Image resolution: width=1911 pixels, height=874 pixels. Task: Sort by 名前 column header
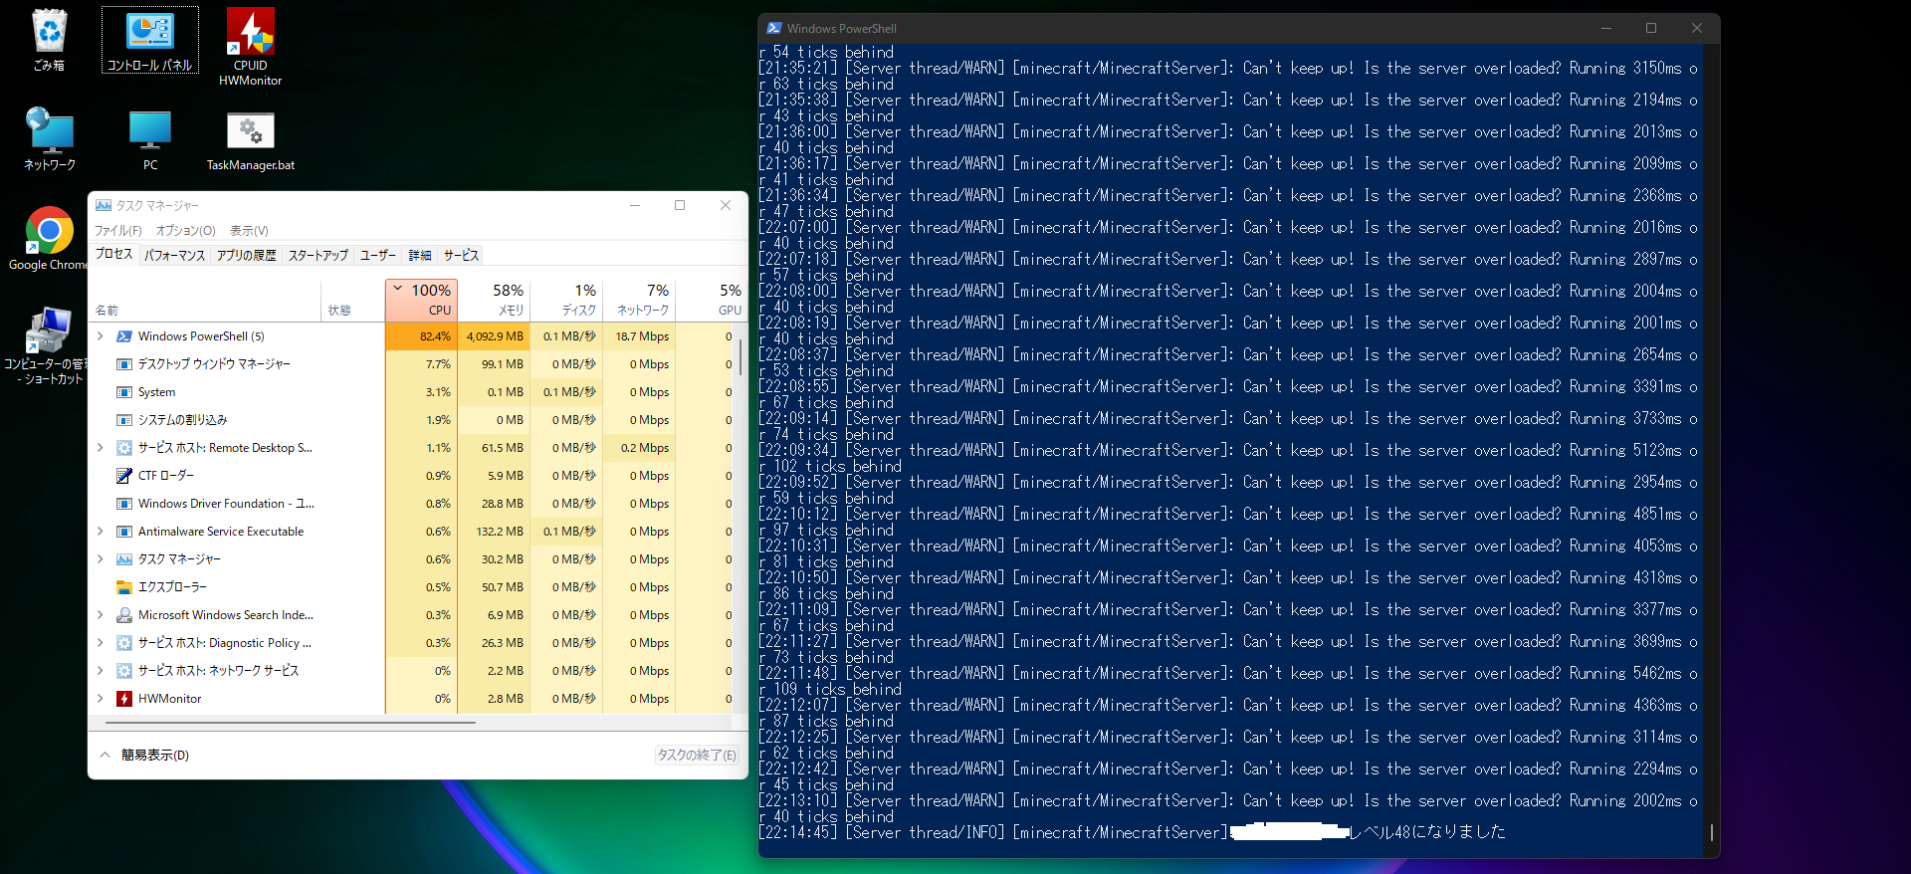click(205, 300)
